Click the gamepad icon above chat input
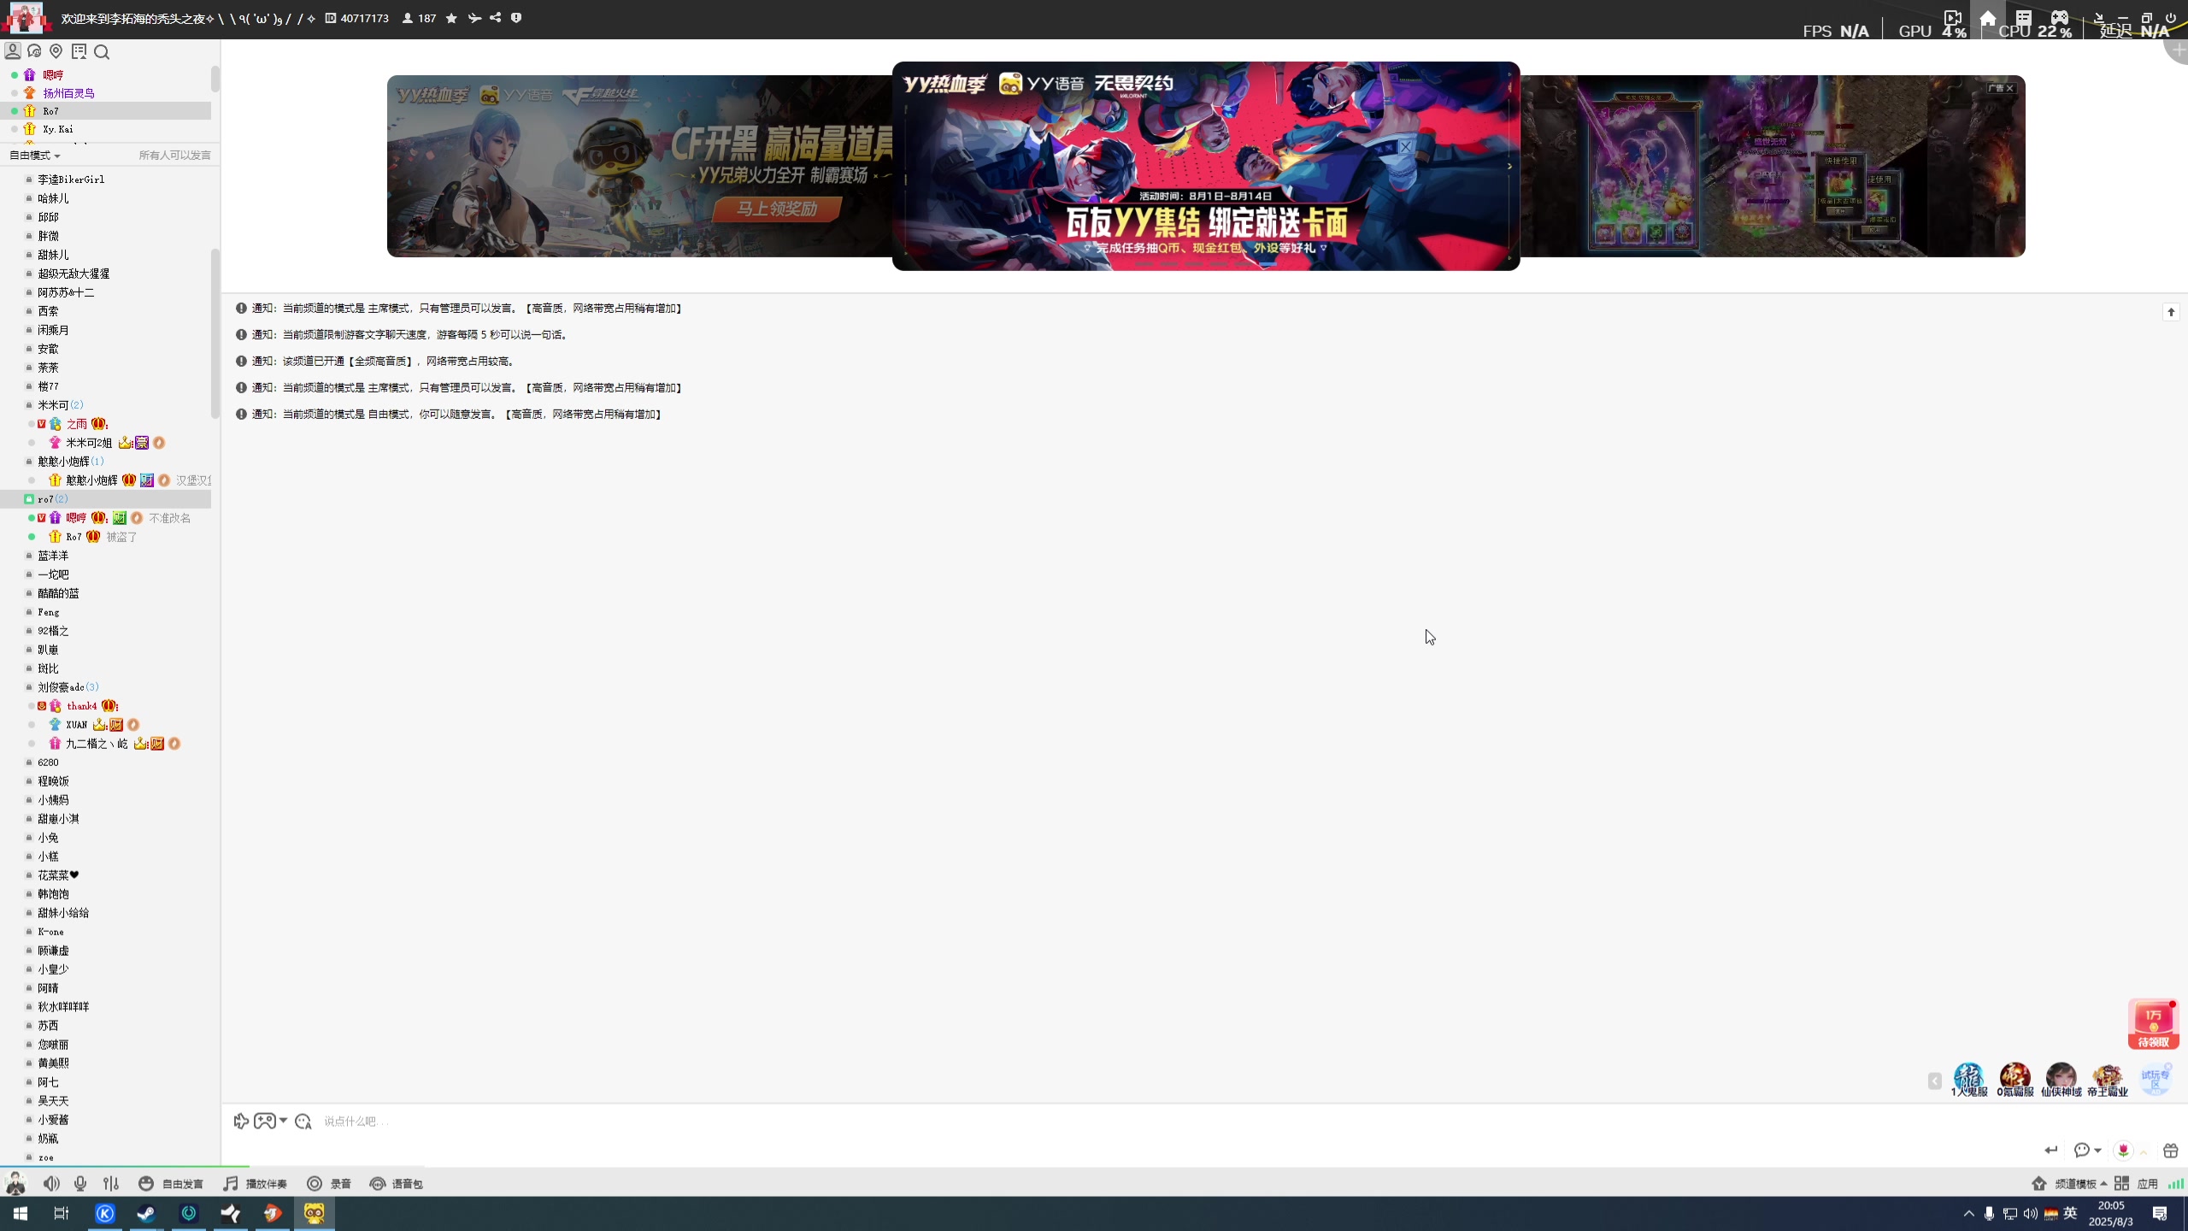Screen dimensions: 2188x1231 coord(264,1121)
